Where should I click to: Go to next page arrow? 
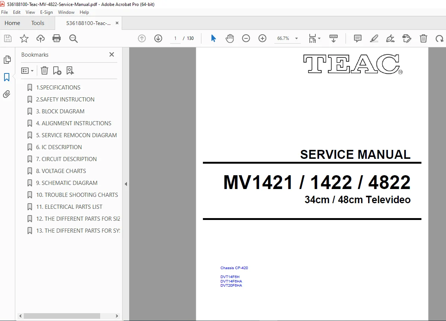[x=158, y=38]
